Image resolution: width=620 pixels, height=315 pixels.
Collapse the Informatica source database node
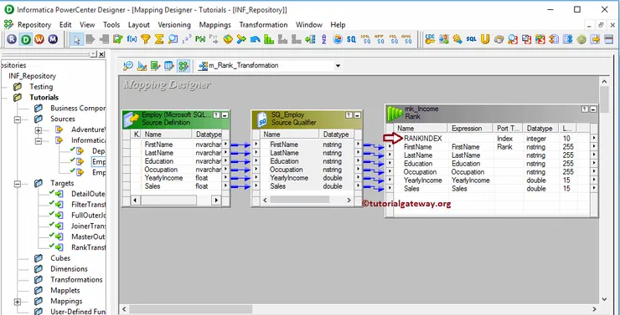pos(39,140)
